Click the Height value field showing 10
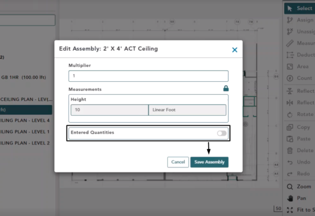Screen dimensions: 315x216 click(110, 110)
